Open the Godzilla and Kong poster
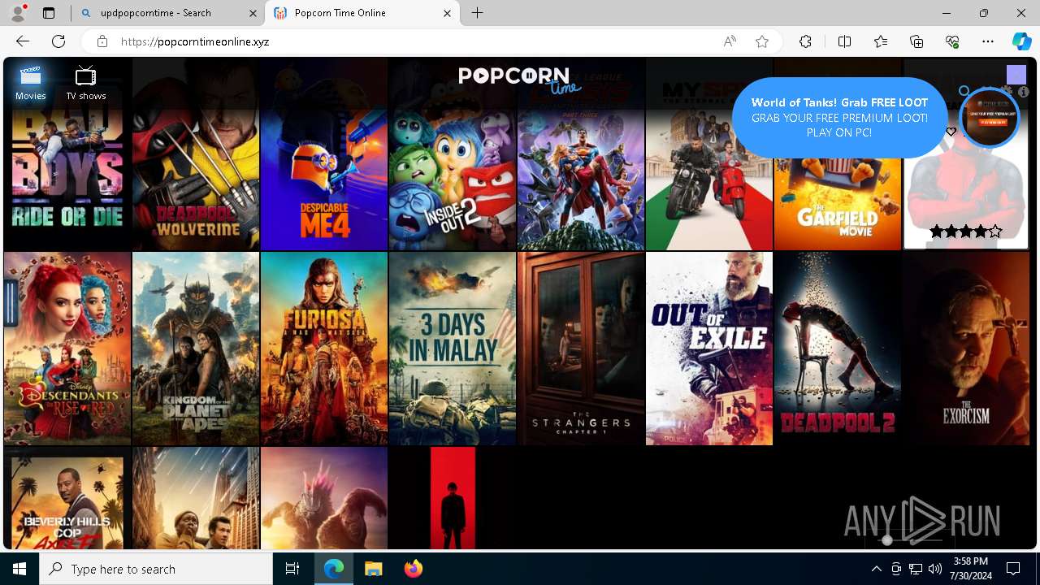Viewport: 1040px width, 585px height. coord(324,498)
